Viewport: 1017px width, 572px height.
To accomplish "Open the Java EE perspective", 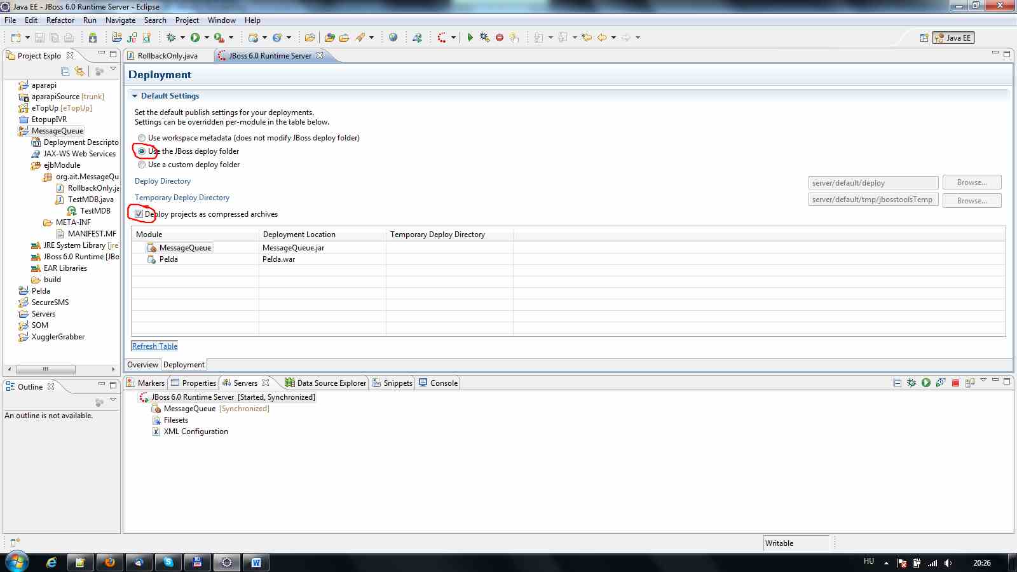I will (953, 37).
